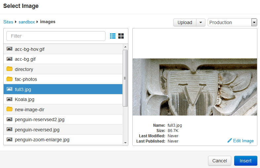The width and height of the screenshot is (260, 168).
Task: Go to sandbox breadcrumb link
Action: [x=26, y=22]
